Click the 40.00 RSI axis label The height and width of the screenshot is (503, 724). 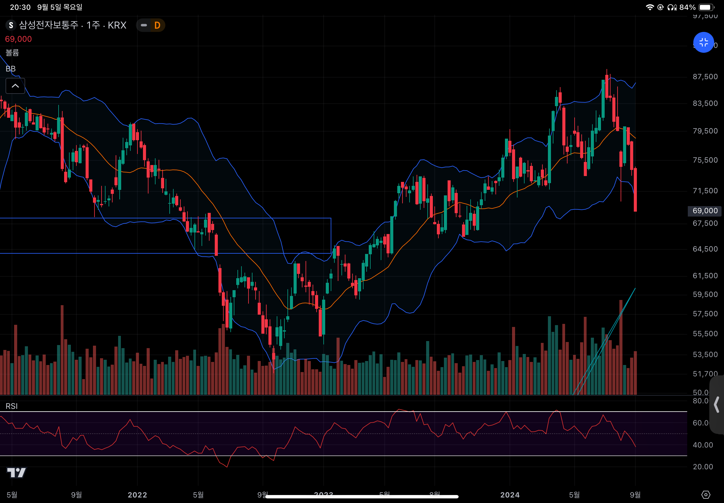pos(703,445)
